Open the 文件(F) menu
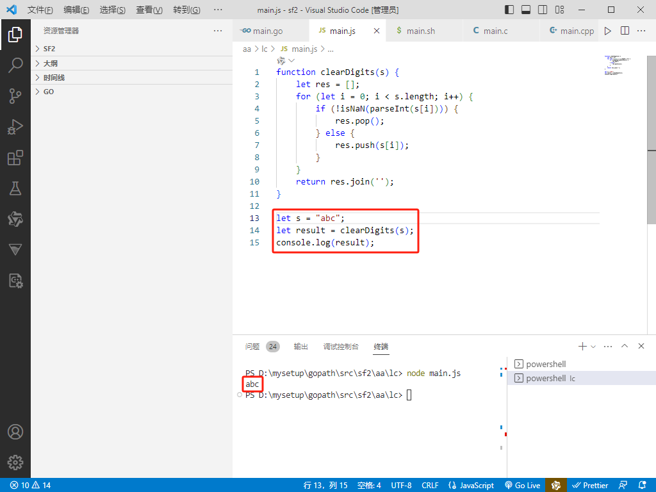656x492 pixels. pyautogui.click(x=40, y=10)
